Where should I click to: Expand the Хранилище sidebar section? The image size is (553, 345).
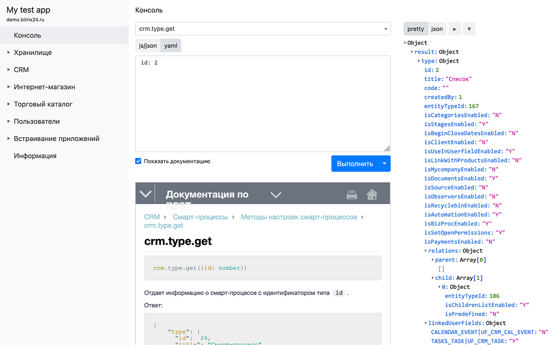[x=8, y=52]
